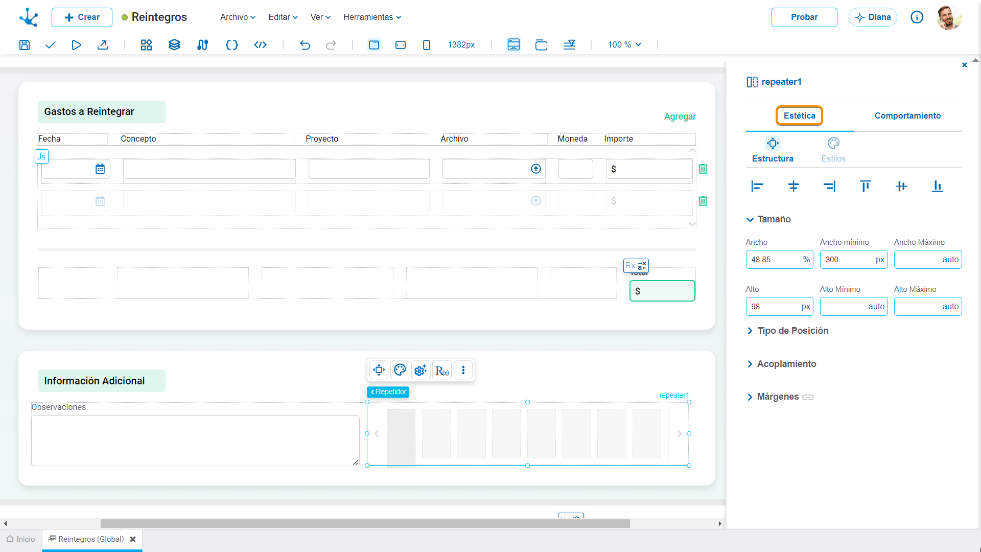
Task: Delete first expense row with trash icon
Action: click(703, 169)
